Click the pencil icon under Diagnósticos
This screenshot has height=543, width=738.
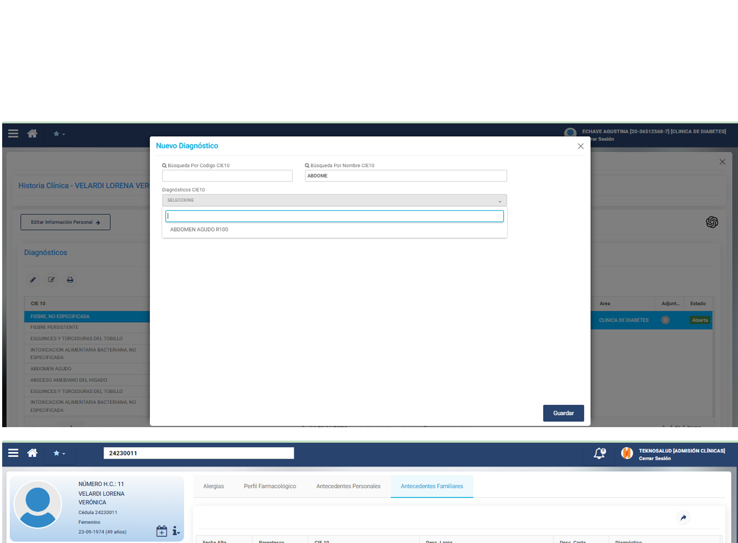point(33,280)
